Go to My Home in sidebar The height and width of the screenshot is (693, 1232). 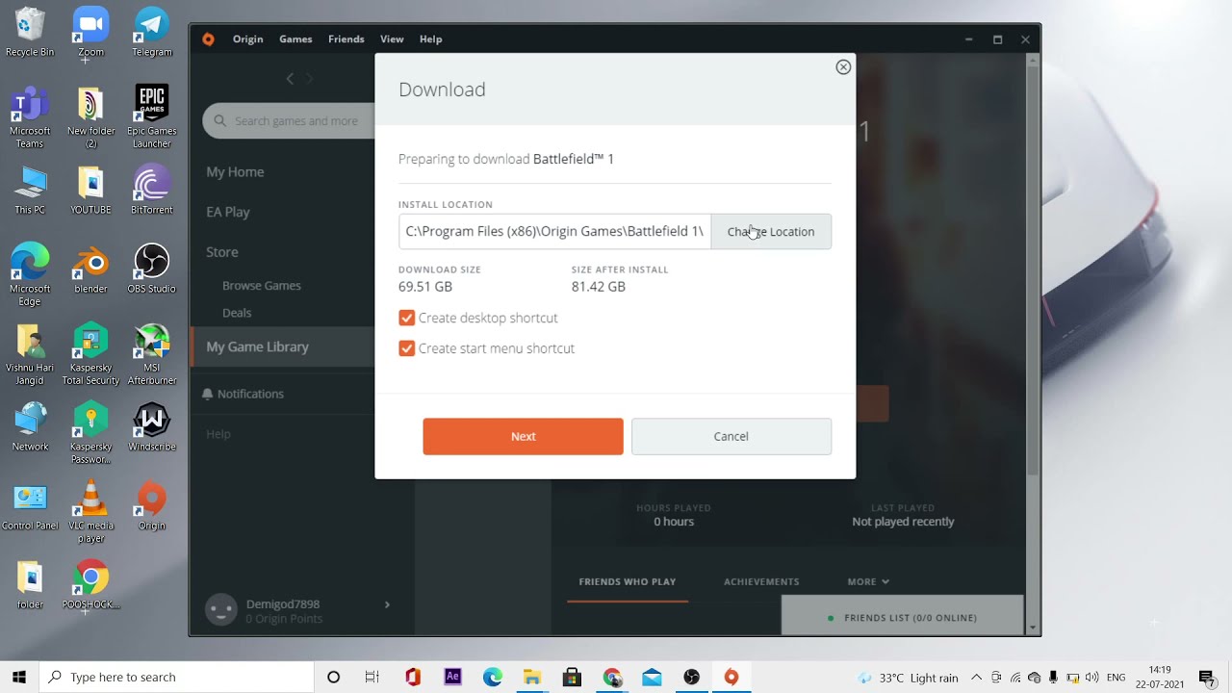coord(235,171)
